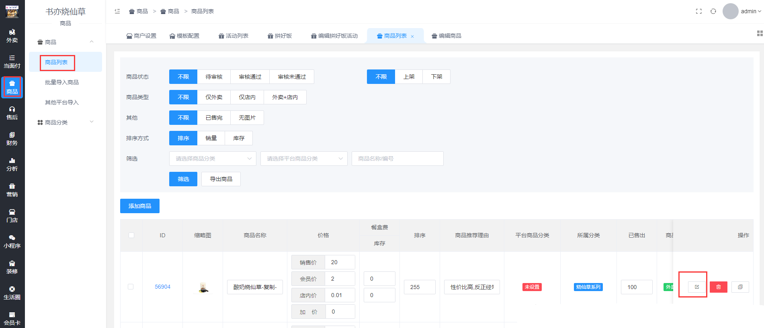The height and width of the screenshot is (328, 764).
Task: Open the 门店 sidebar section
Action: 12,216
